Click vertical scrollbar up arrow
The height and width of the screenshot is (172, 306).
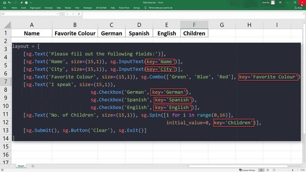tap(304, 22)
